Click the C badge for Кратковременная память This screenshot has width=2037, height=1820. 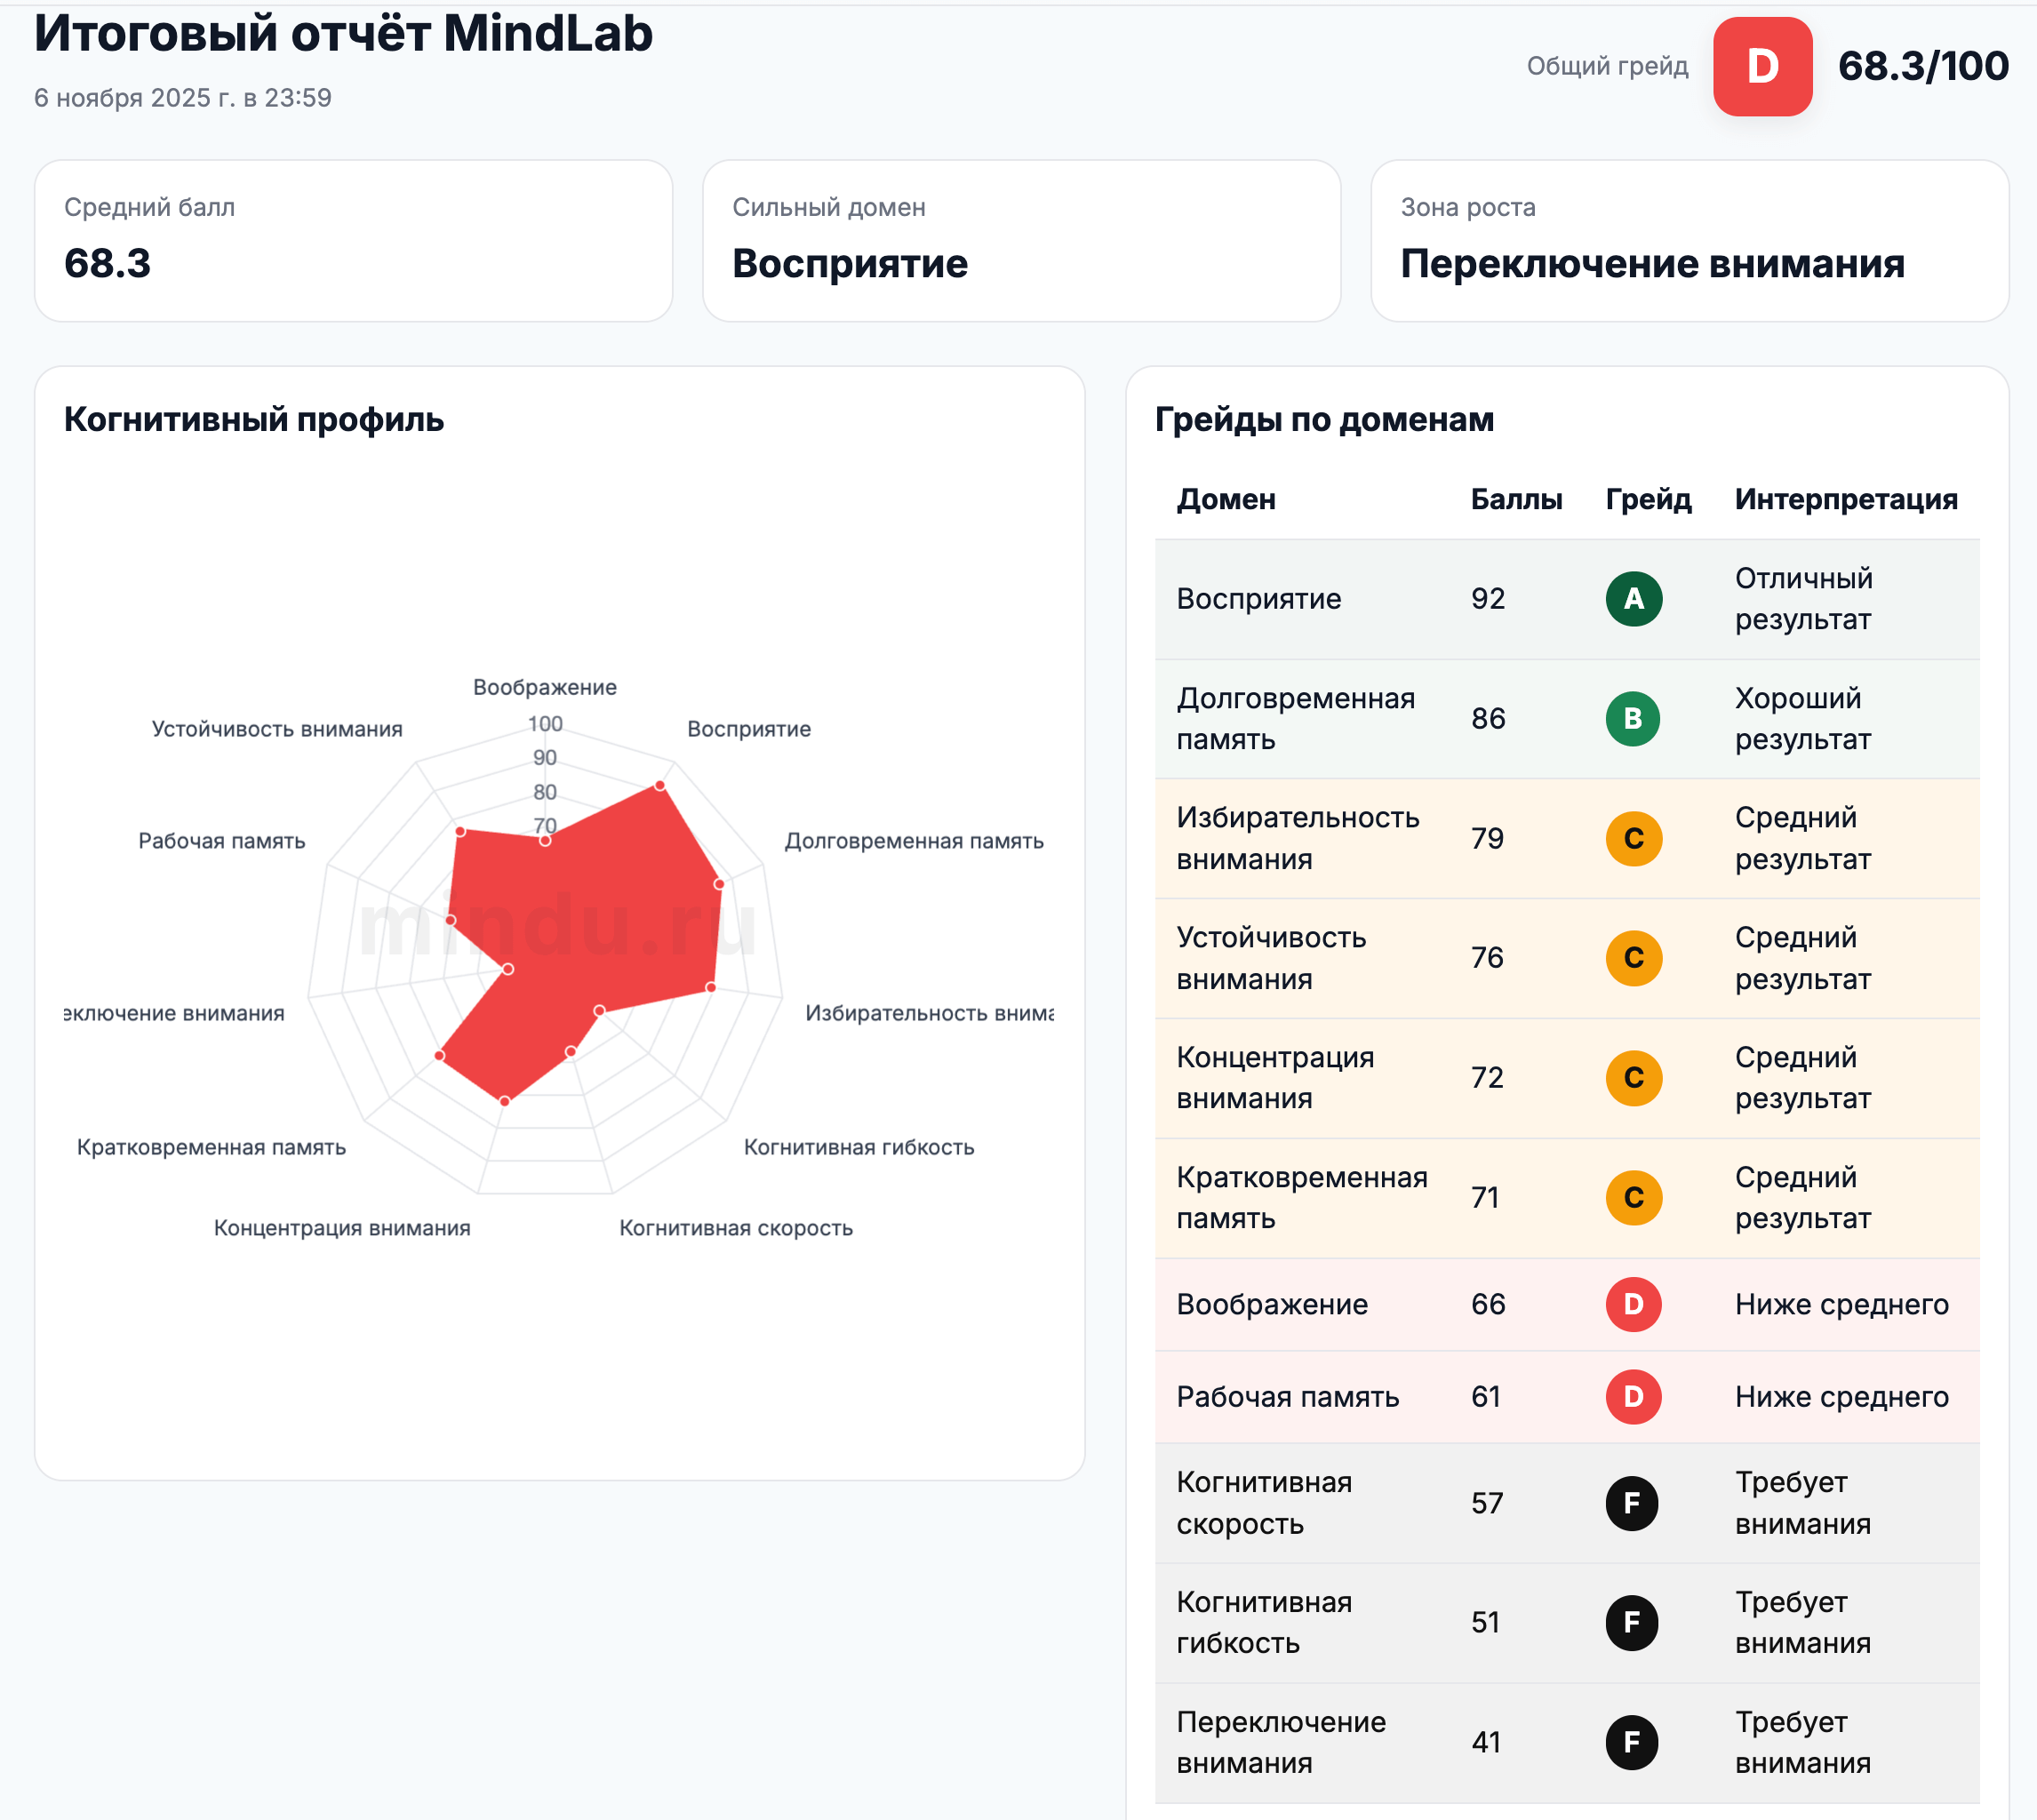click(1633, 1197)
